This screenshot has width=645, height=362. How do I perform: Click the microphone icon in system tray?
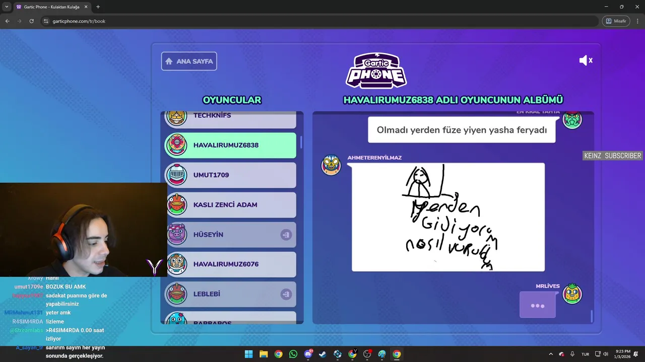572,354
